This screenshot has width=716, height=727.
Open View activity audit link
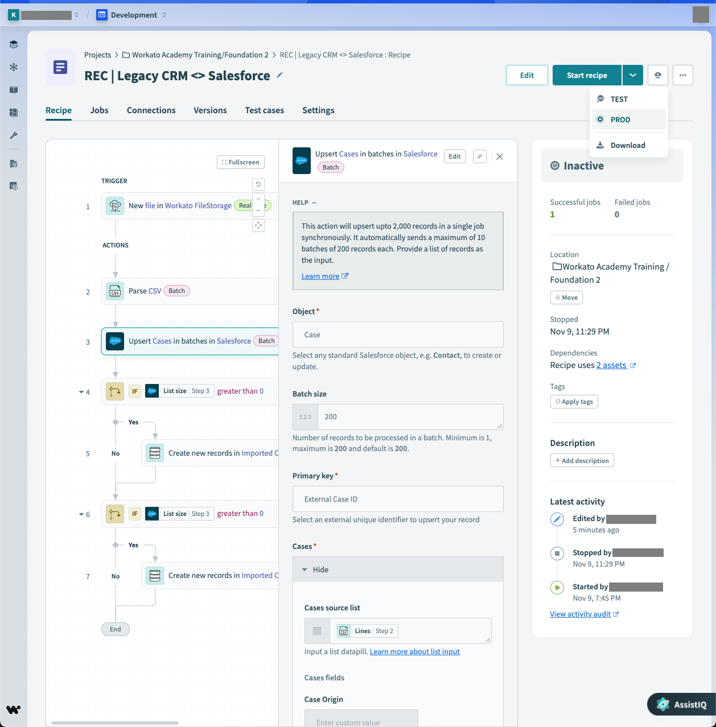coord(585,614)
